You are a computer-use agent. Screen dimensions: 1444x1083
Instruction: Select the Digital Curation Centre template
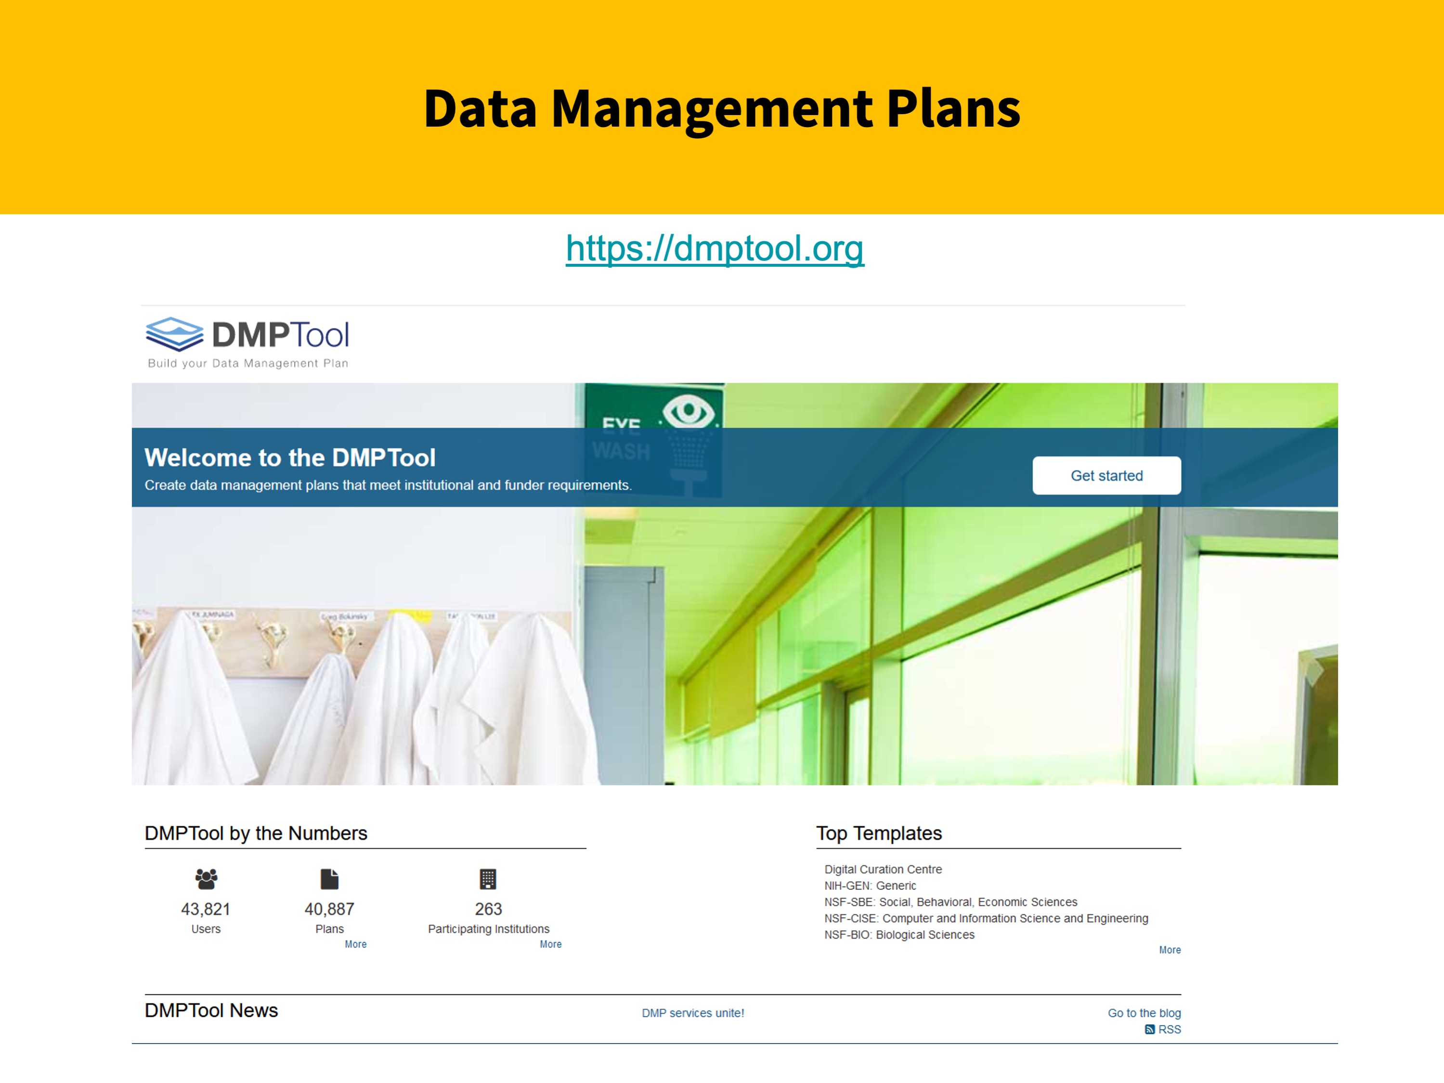(x=883, y=870)
